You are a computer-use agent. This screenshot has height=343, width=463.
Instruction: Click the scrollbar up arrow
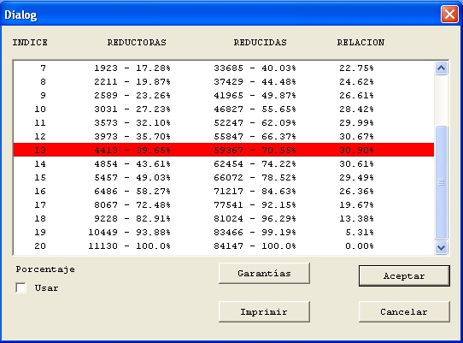pyautogui.click(x=441, y=68)
